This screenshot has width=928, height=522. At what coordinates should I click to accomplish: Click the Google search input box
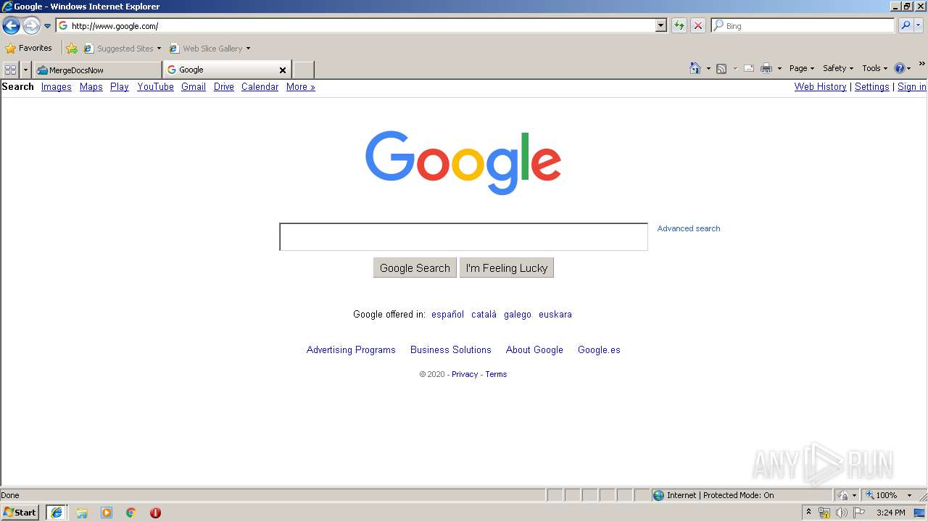[463, 237]
